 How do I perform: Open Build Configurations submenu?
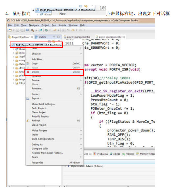pyautogui.click(x=55, y=139)
